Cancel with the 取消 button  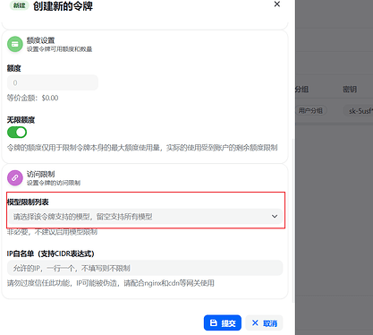tap(264, 322)
